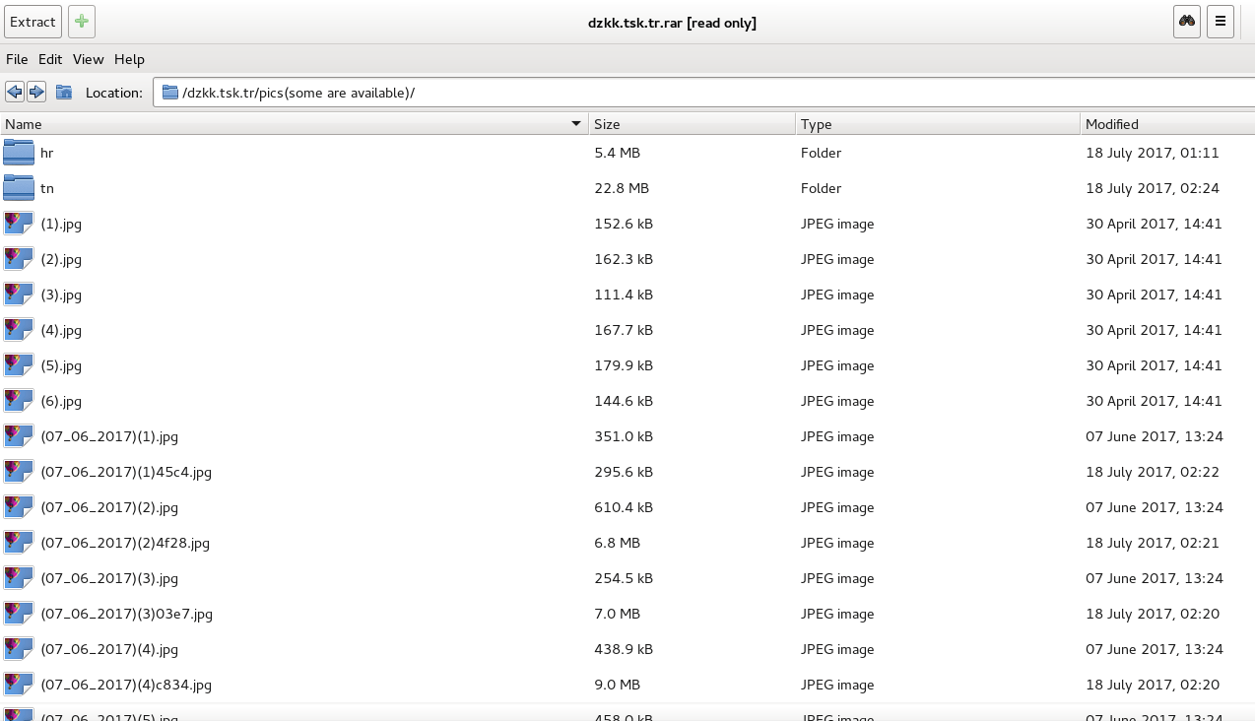Open the File menu

[17, 59]
